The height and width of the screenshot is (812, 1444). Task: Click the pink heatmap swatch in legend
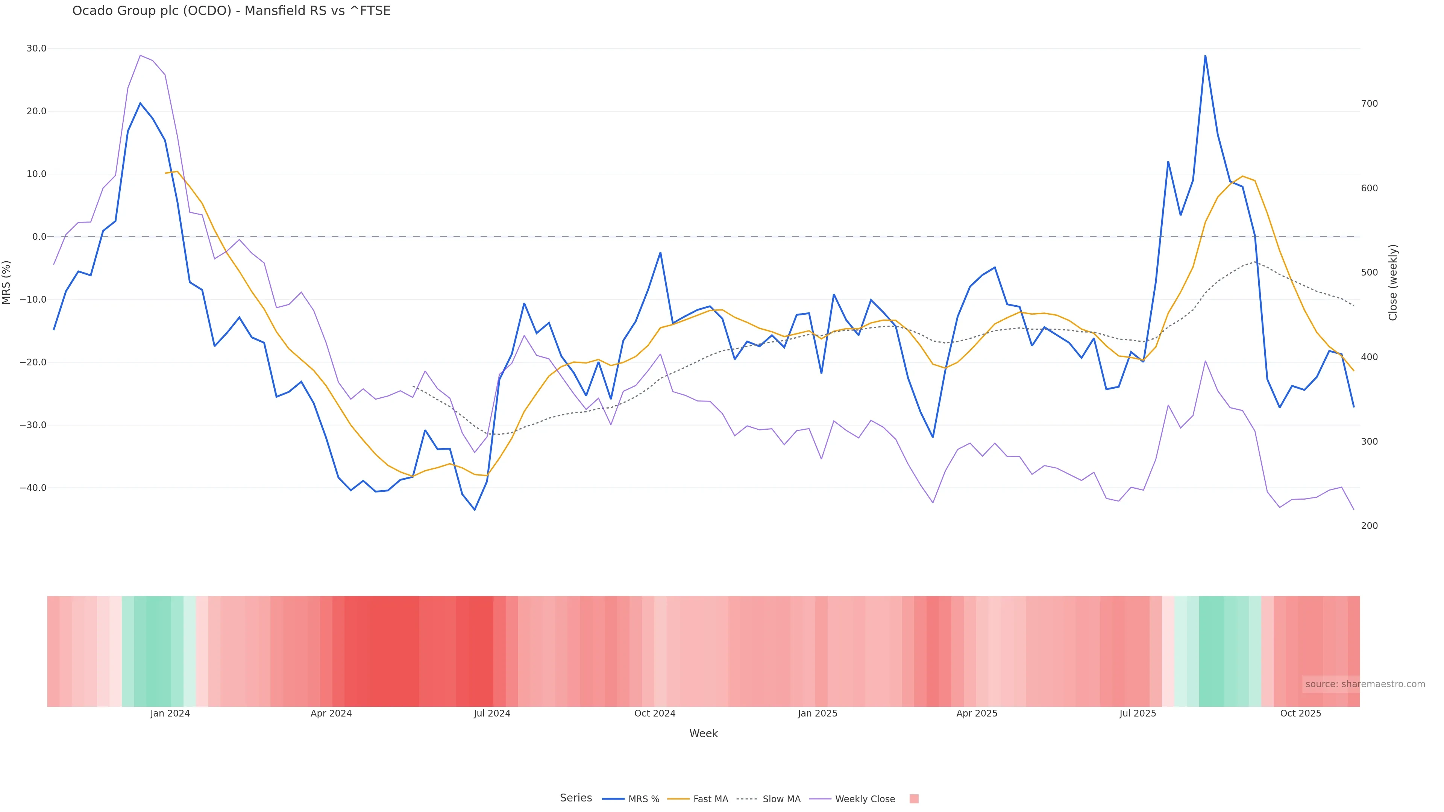click(x=914, y=799)
